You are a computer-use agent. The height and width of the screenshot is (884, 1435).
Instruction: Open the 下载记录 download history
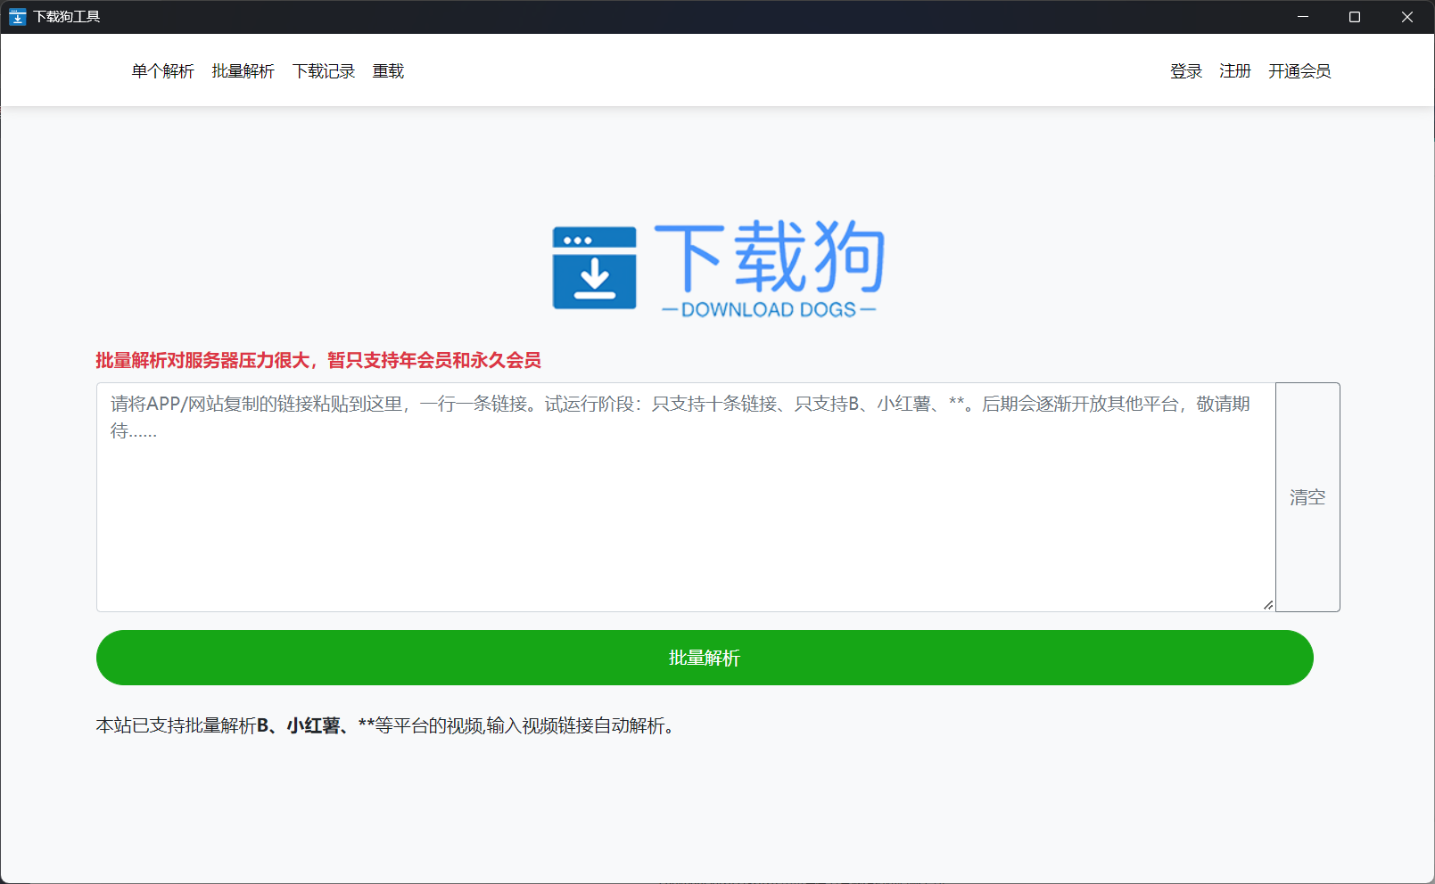323,70
